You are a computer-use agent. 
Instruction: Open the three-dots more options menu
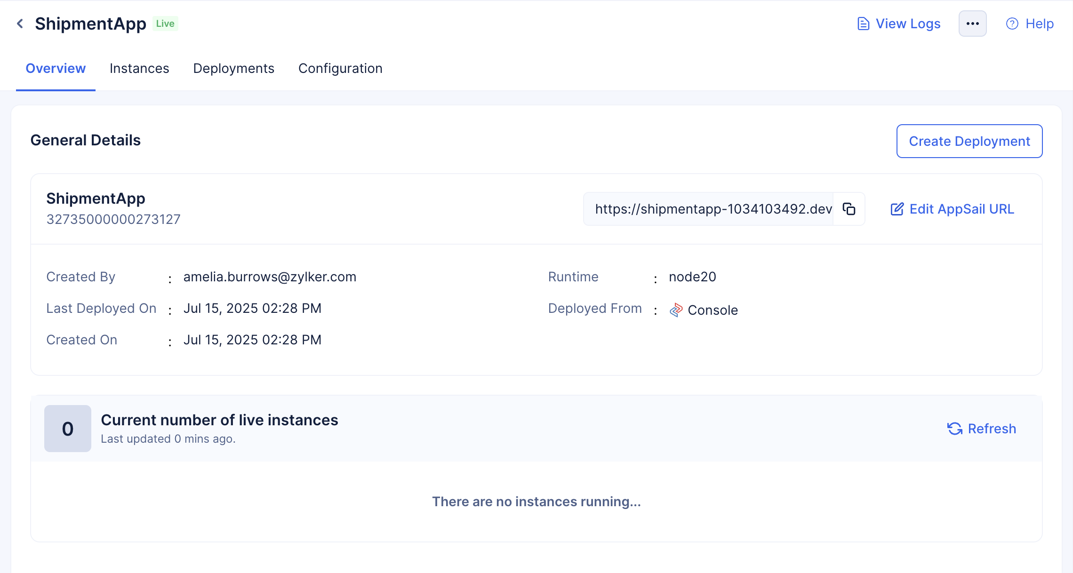(972, 24)
